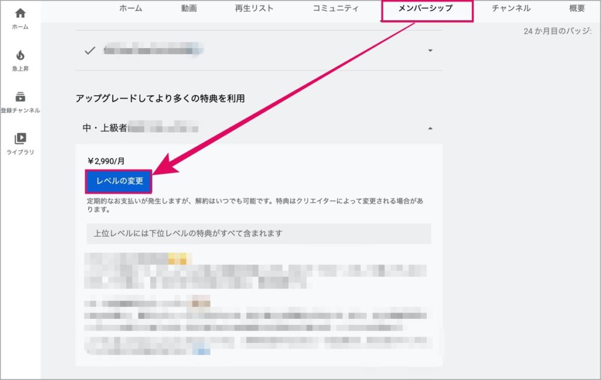Screen dimensions: 601x380
Task: Click the 中・上級者 level title
Action: [104, 127]
